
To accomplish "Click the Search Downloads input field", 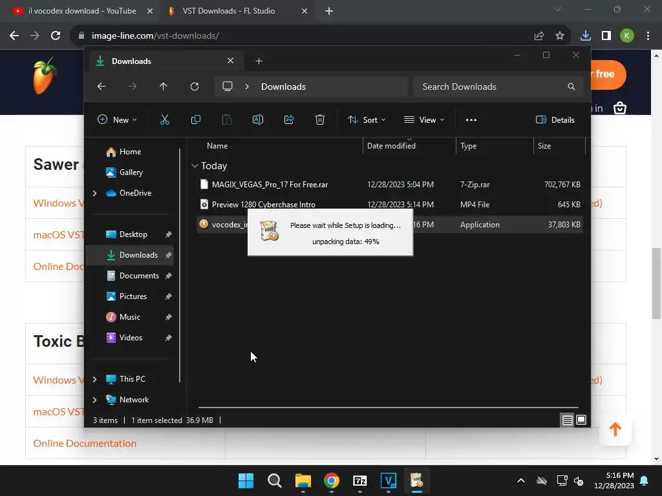I will click(498, 87).
